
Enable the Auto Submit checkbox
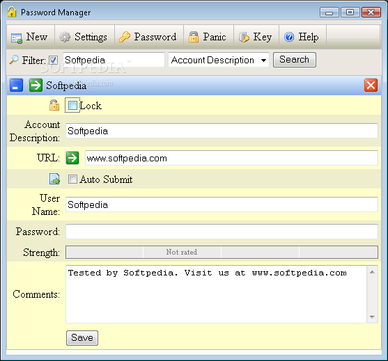tap(72, 179)
